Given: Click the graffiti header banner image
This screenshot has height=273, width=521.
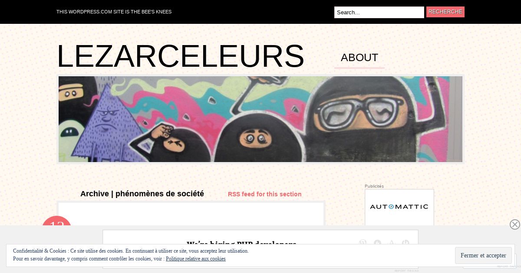Looking at the screenshot, I should [260, 119].
